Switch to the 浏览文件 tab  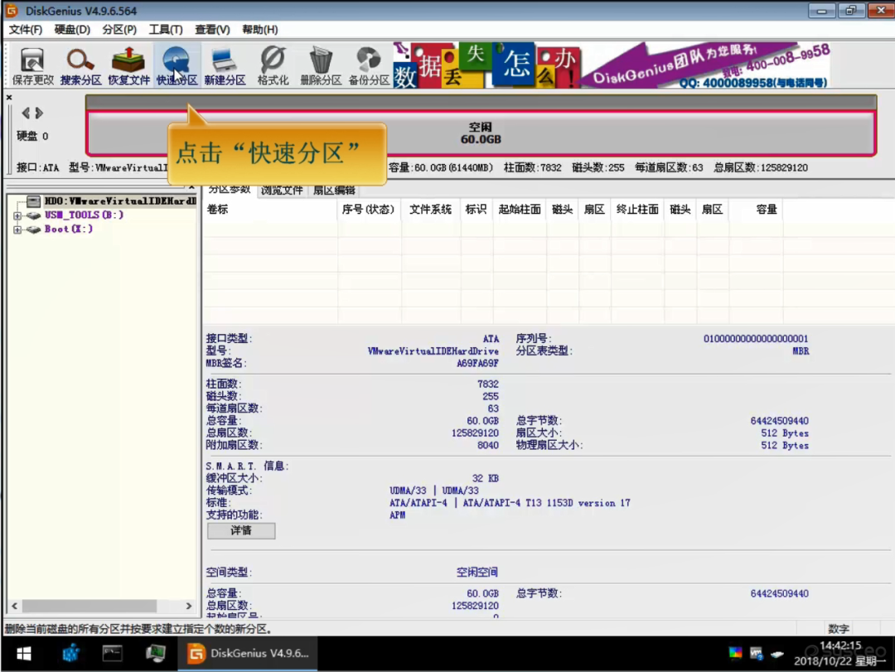click(x=282, y=191)
